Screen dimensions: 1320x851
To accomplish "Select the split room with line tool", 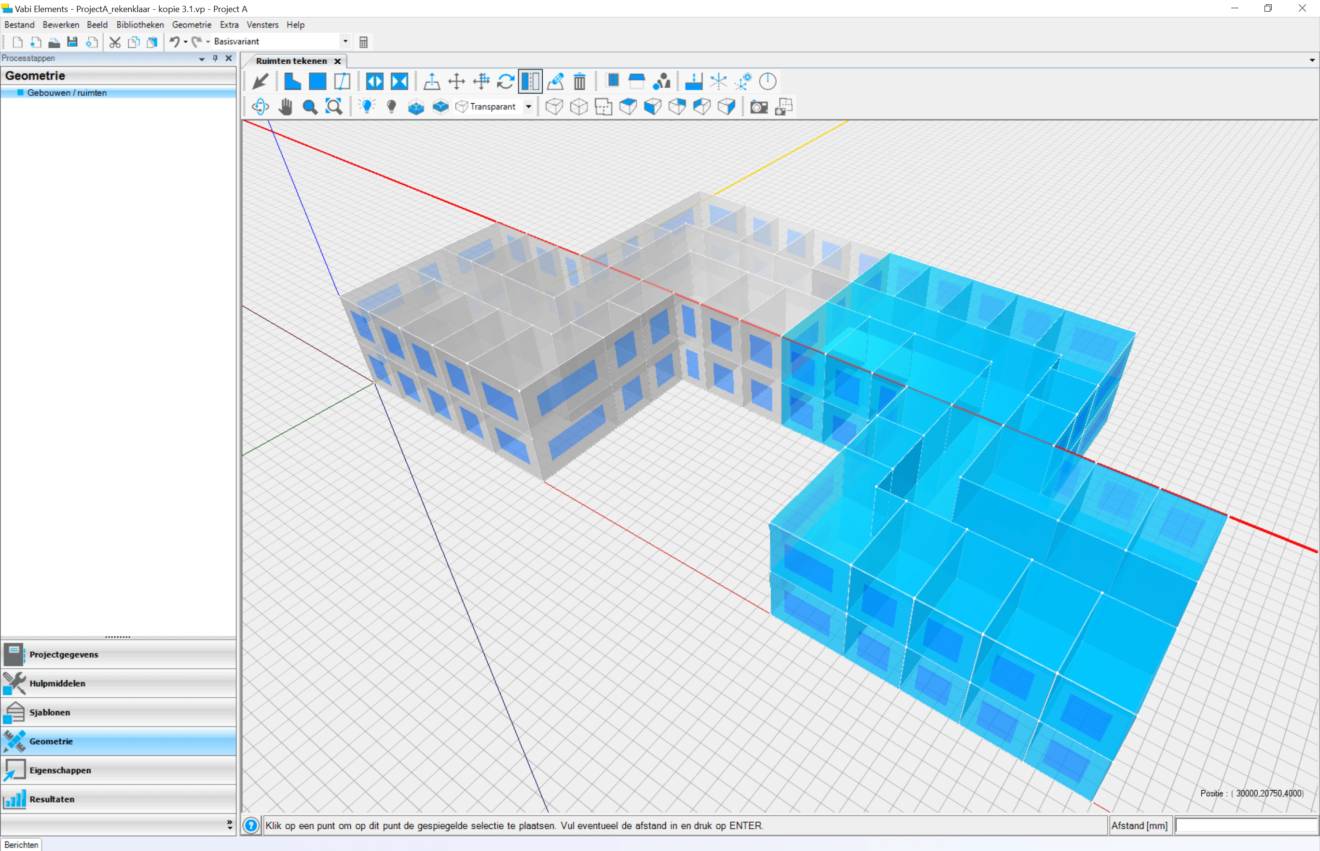I will point(342,82).
